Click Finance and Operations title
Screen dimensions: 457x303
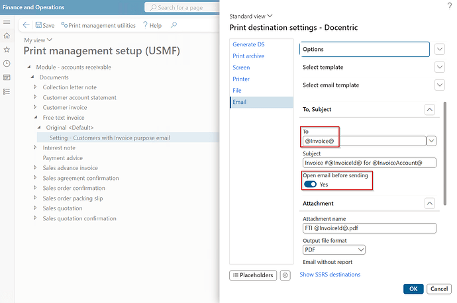point(34,7)
